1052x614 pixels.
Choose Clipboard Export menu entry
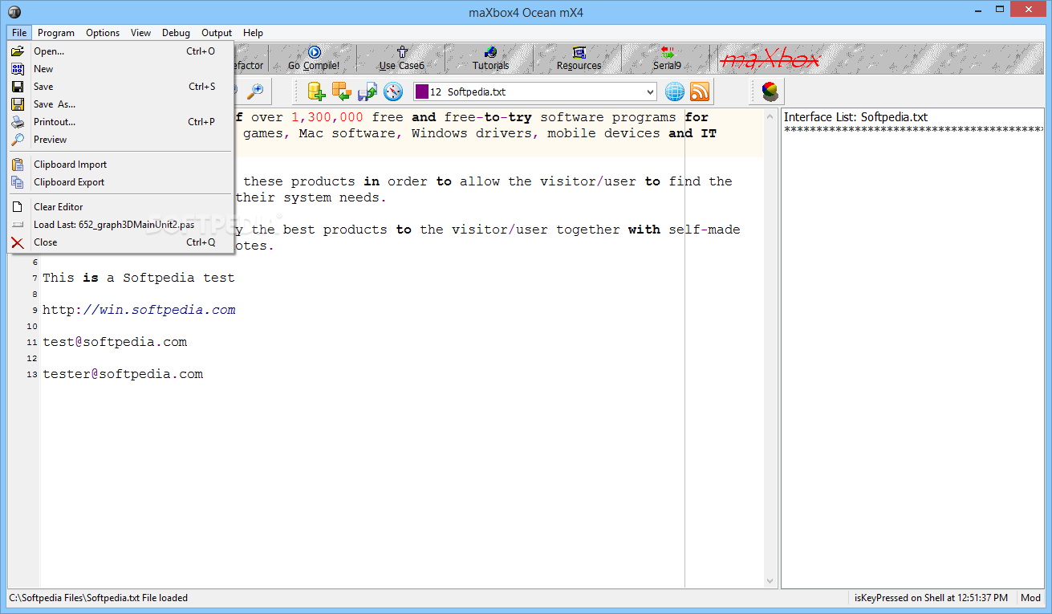point(120,182)
